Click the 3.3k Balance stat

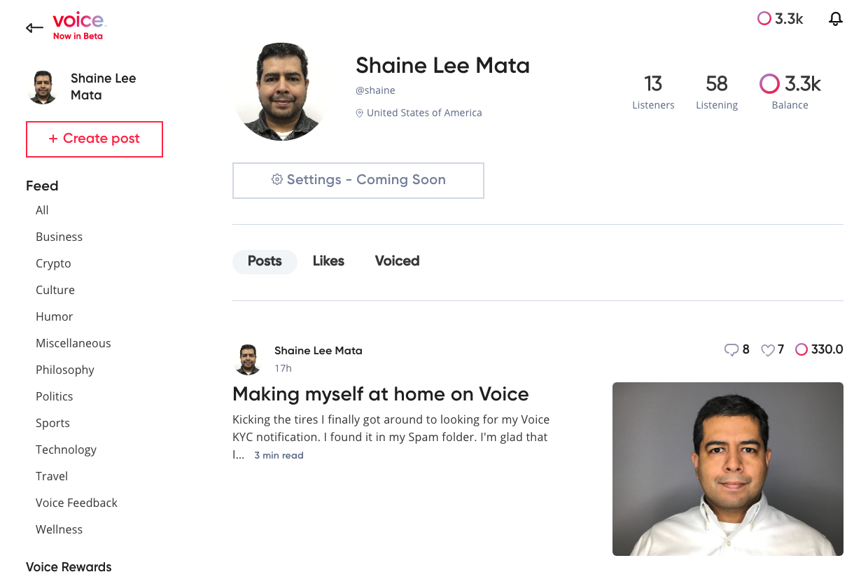click(790, 92)
